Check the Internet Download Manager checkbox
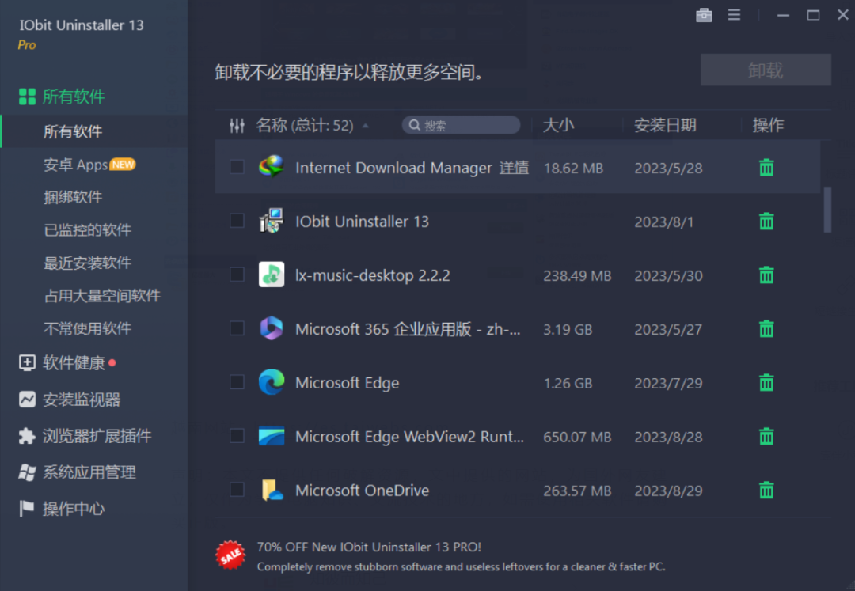 pyautogui.click(x=237, y=167)
